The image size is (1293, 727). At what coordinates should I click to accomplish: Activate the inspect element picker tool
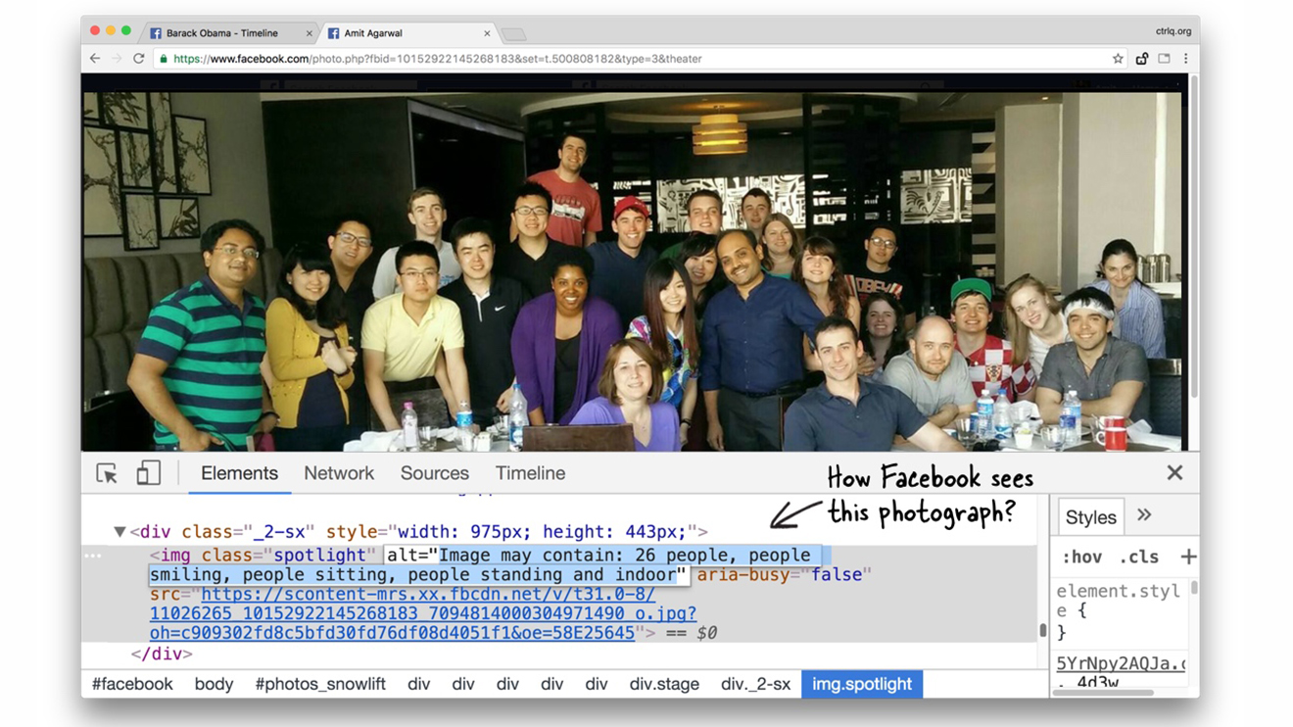coord(107,473)
